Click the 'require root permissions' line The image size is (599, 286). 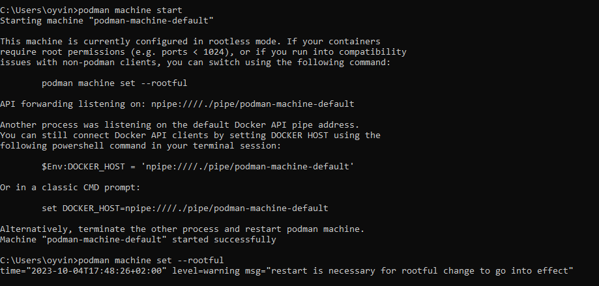(x=203, y=52)
